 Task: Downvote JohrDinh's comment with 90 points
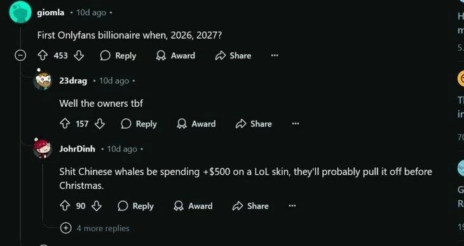[96, 206]
